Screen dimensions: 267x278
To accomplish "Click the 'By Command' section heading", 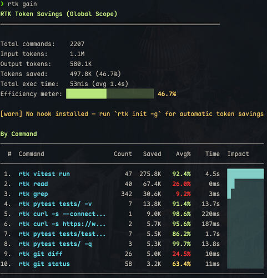I will click(x=19, y=134).
